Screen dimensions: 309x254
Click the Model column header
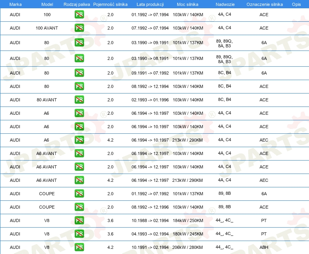pos(47,4)
